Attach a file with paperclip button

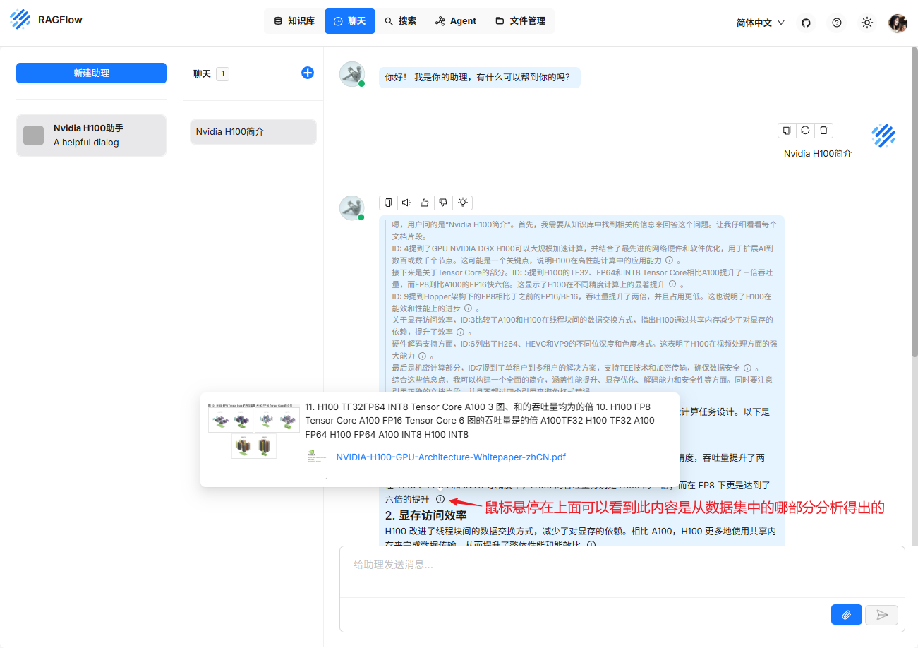coord(847,615)
